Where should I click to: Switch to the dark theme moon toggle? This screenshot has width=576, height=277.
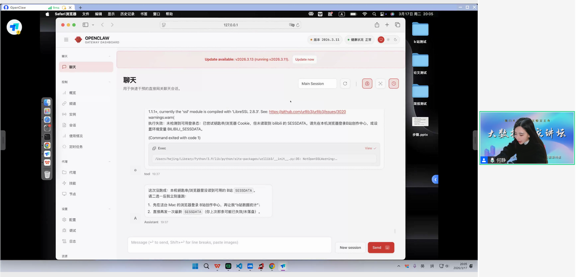tap(395, 39)
